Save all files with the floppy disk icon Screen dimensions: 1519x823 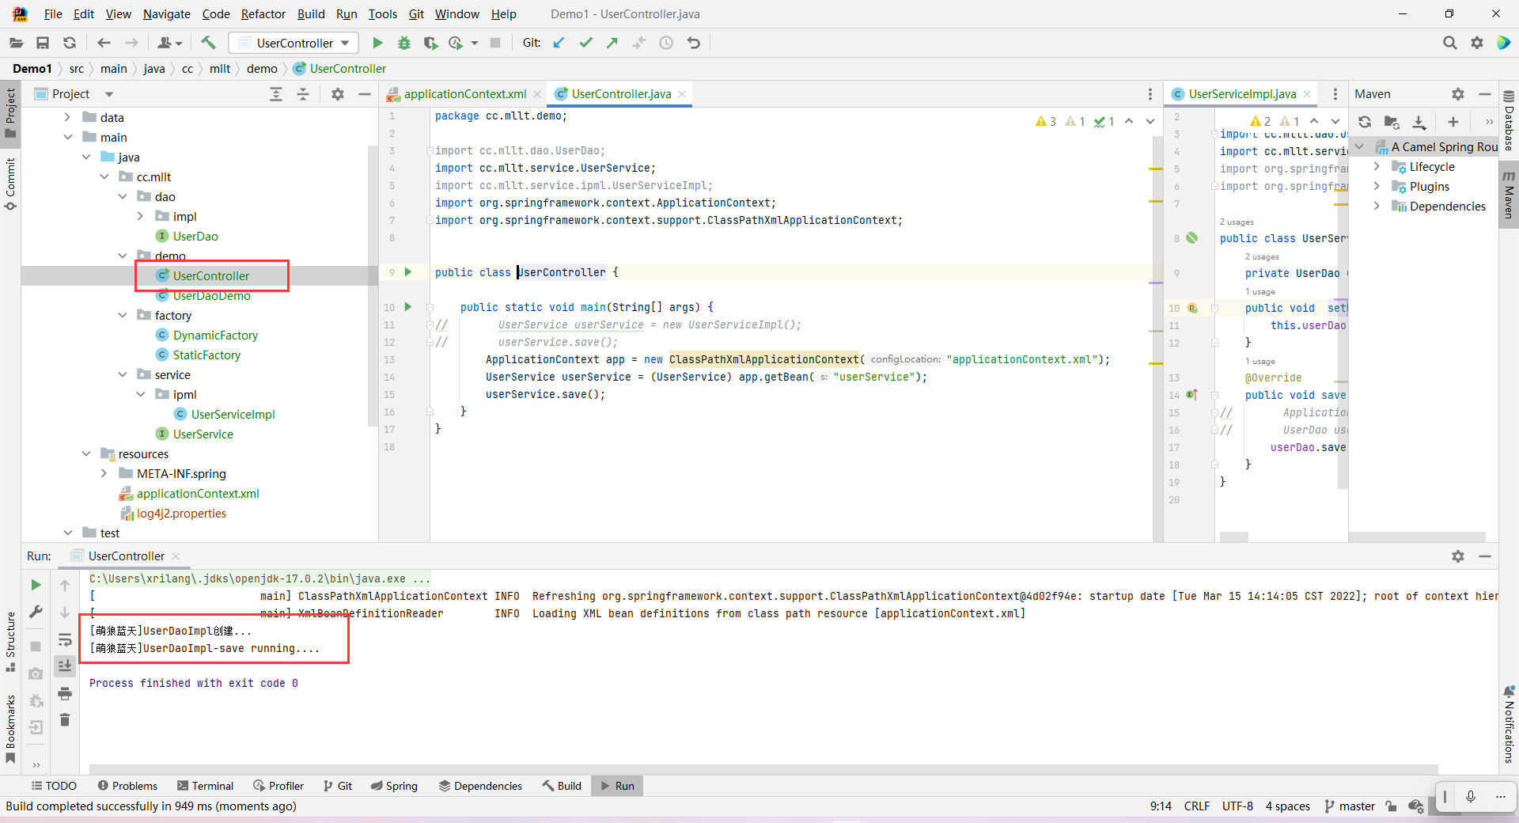coord(43,43)
